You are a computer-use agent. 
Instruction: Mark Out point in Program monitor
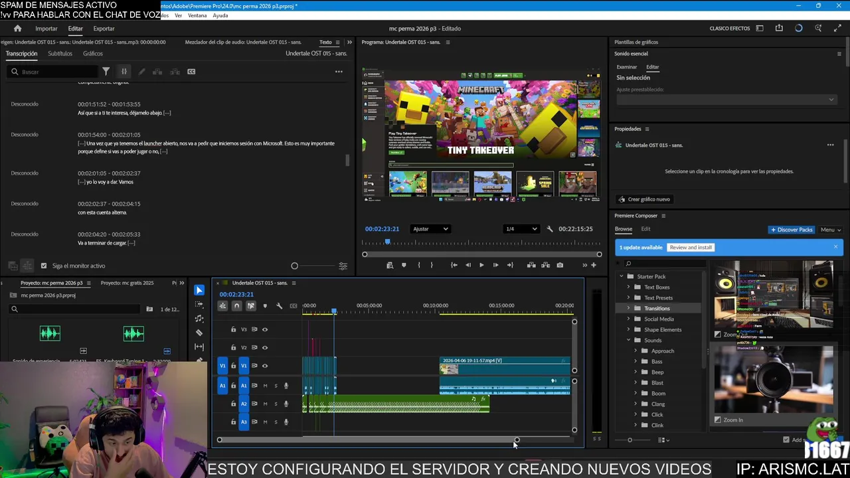tap(432, 265)
